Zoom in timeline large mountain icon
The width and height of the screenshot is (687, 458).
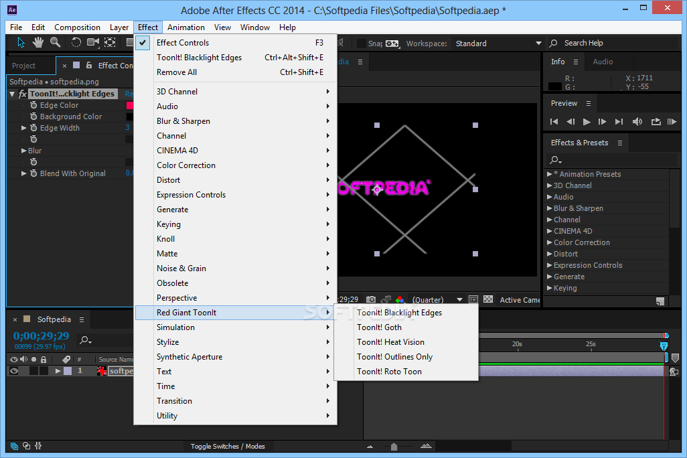tap(426, 446)
